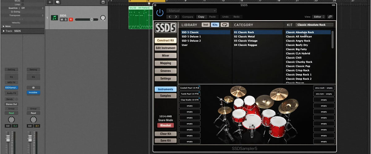371x154 pixels.
Task: Toggle Read automation on first channel strip
Action: 11,113
